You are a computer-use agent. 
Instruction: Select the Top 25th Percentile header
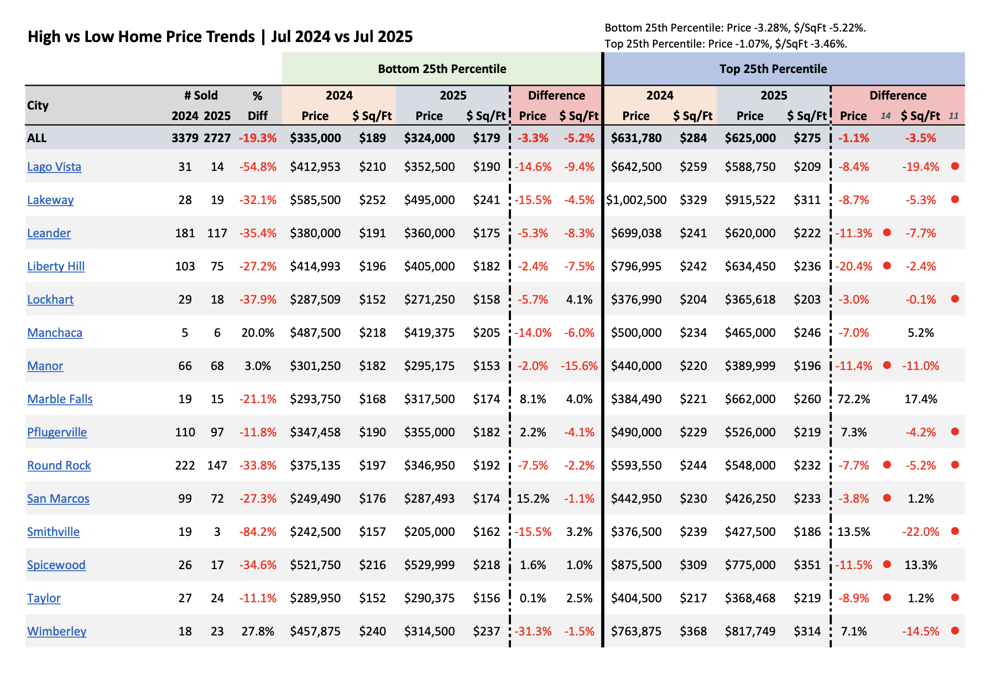tap(773, 69)
